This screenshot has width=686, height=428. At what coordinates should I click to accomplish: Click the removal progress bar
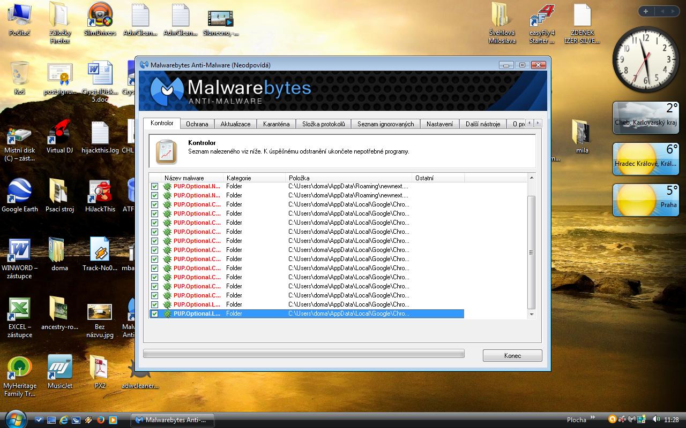303,354
